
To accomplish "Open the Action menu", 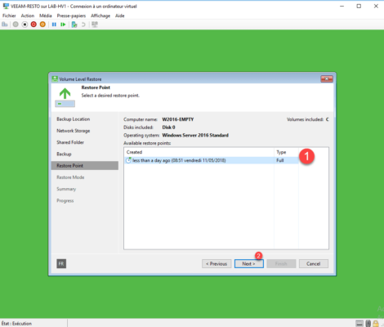I will coord(28,16).
